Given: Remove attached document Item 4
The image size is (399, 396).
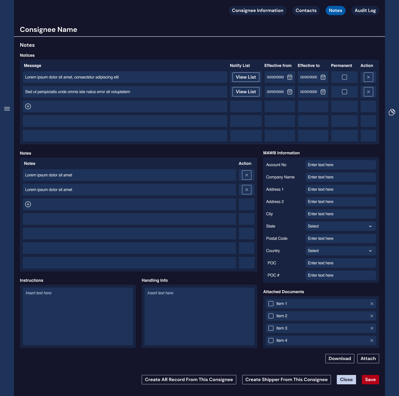Looking at the screenshot, I should click(372, 340).
